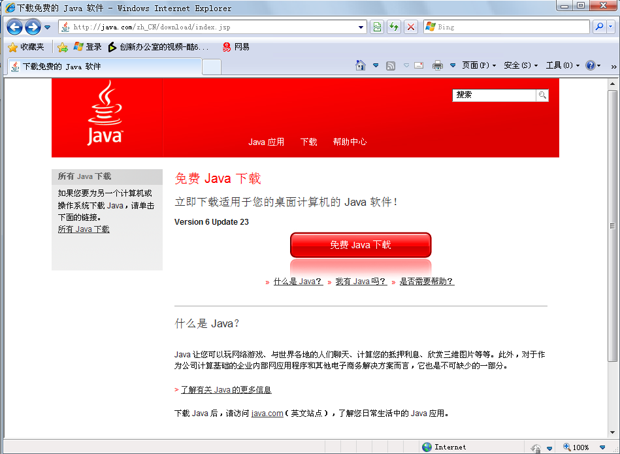Screen dimensions: 620x454
Task: Open 了解有关 Java 的更多信息 link
Action: [226, 389]
